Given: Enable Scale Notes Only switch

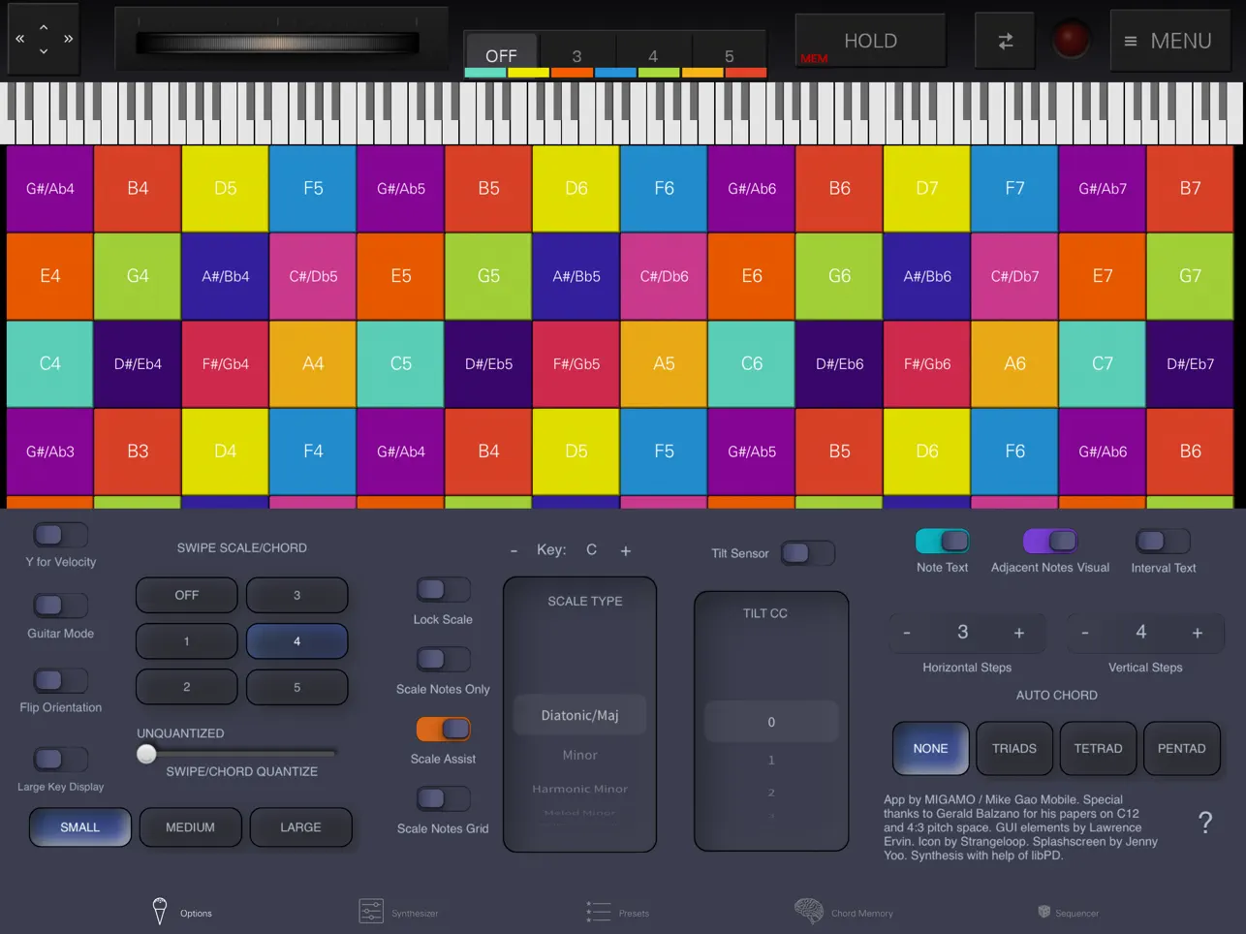Looking at the screenshot, I should point(443,660).
